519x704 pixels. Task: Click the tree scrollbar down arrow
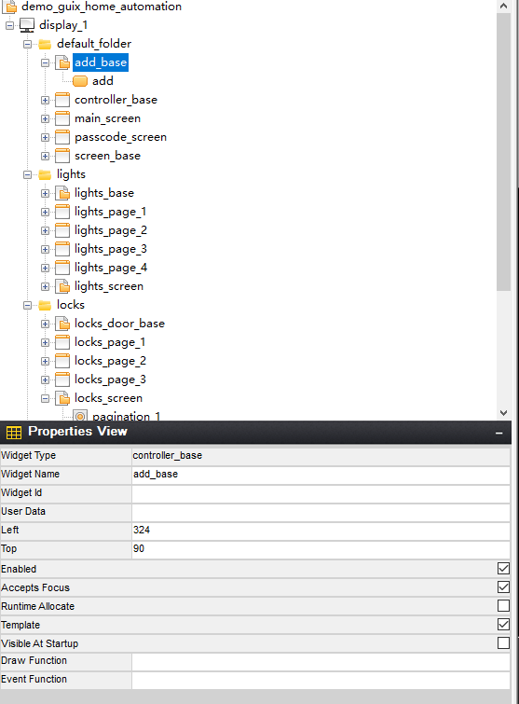tap(503, 412)
